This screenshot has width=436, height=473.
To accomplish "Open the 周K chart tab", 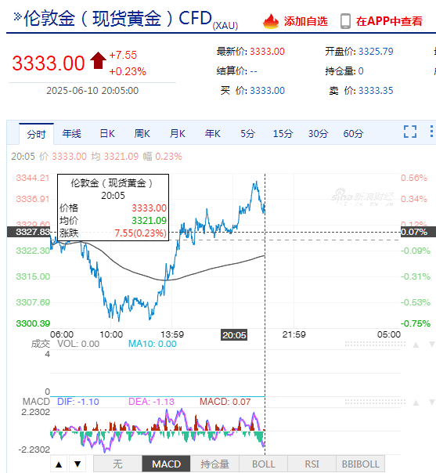I will [x=142, y=134].
